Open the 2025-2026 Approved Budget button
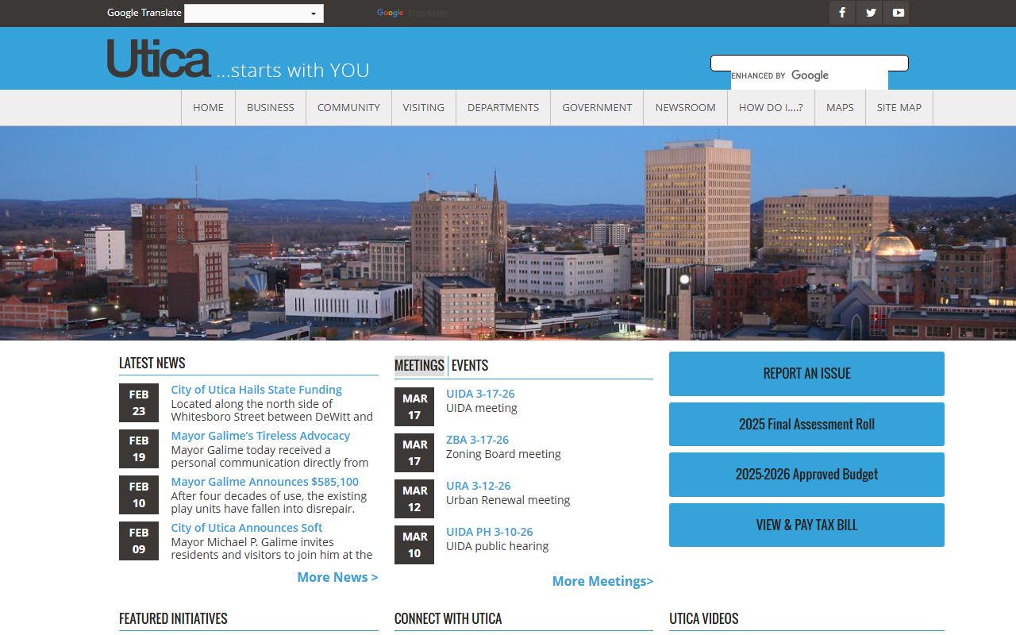Viewport: 1016px width, 635px height. coord(806,475)
